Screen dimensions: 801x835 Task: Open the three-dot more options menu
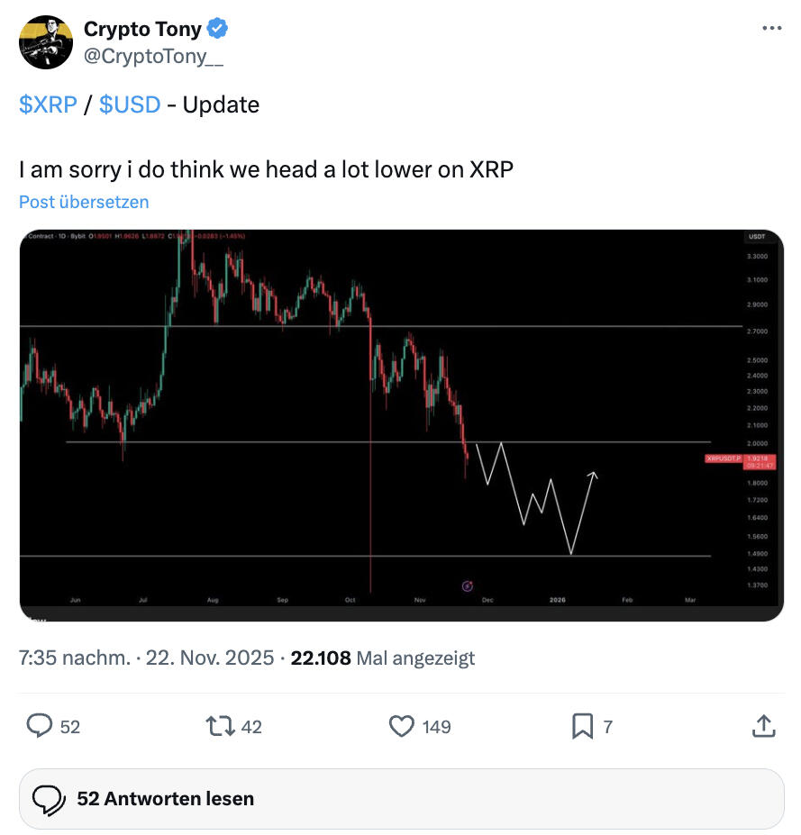[x=771, y=29]
